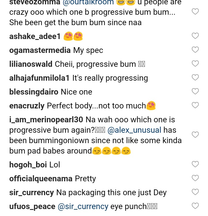Screen dimensions: 208x216
Task: Open lilianoswald's profile
Action: [x=31, y=64]
